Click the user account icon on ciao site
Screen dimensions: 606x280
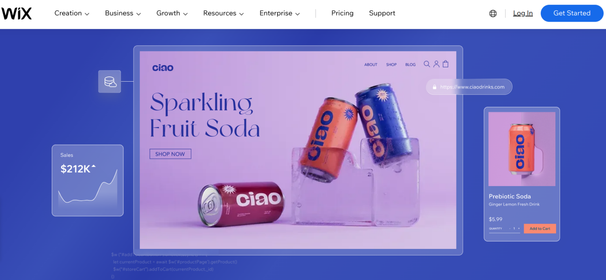click(x=436, y=64)
